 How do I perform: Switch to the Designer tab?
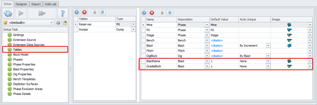pos(22,4)
